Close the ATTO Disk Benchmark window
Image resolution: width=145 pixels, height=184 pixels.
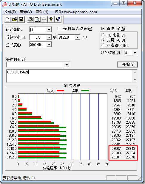coord(135,3)
